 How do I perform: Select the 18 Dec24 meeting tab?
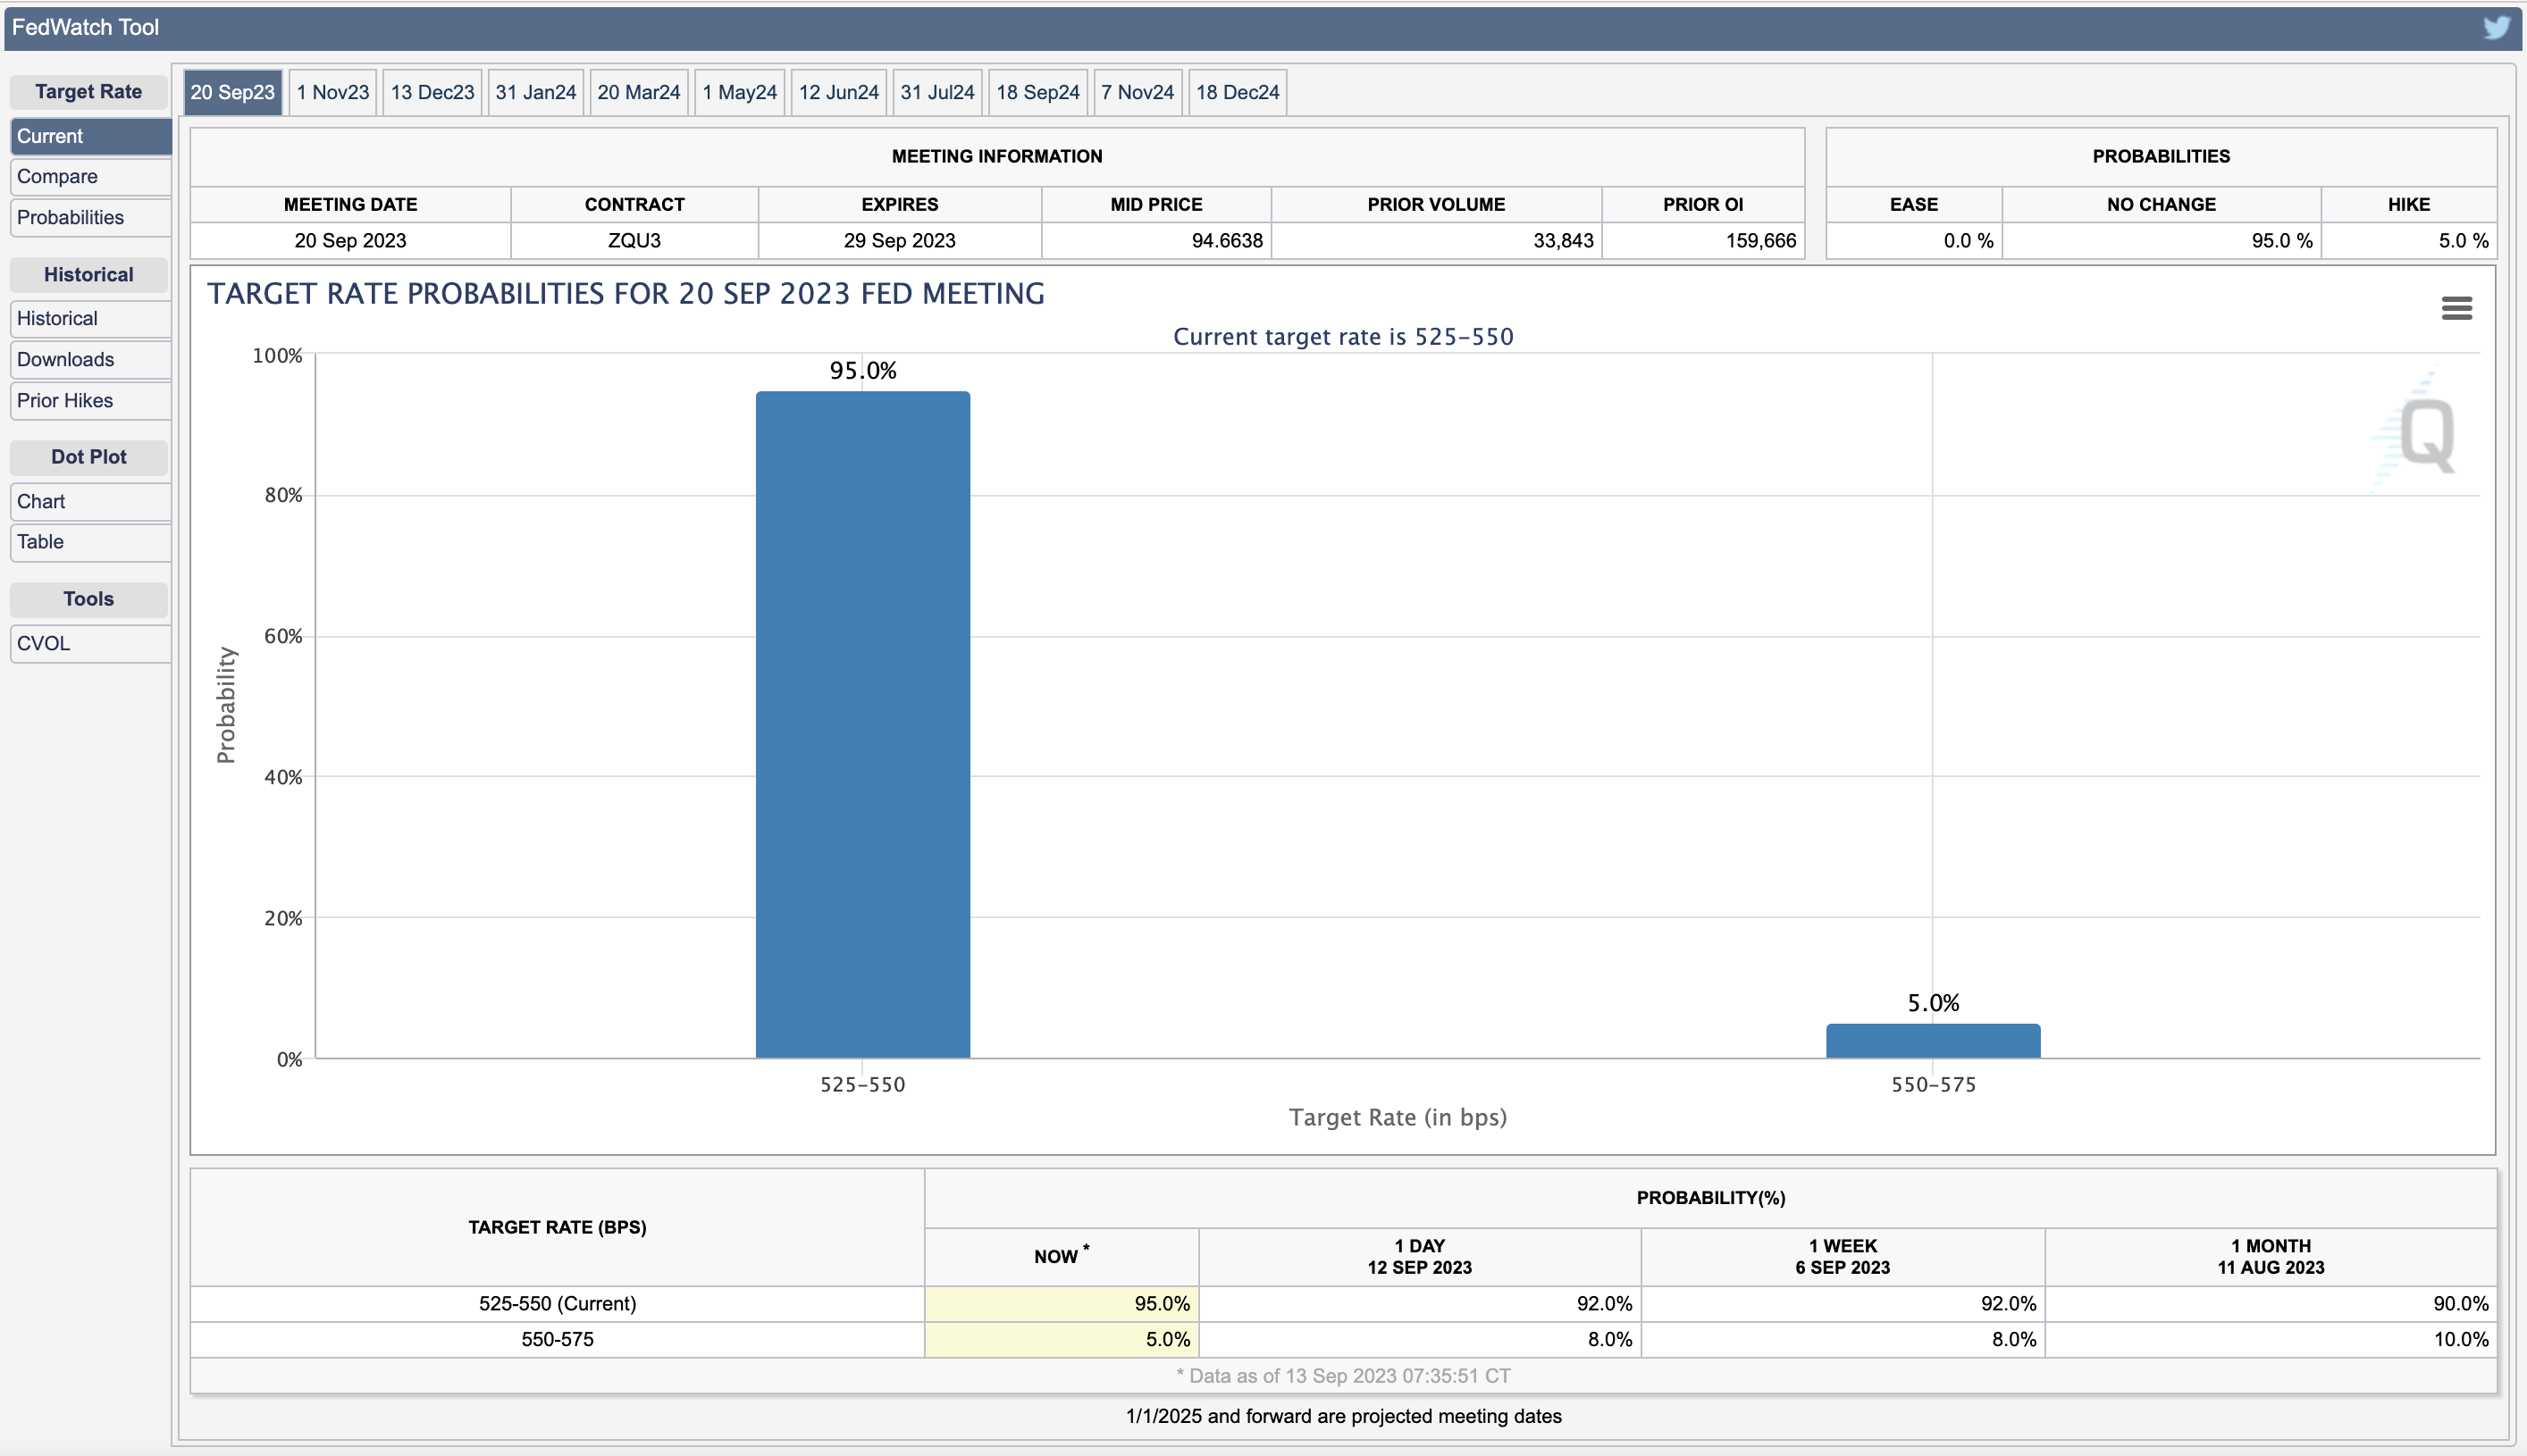tap(1237, 92)
